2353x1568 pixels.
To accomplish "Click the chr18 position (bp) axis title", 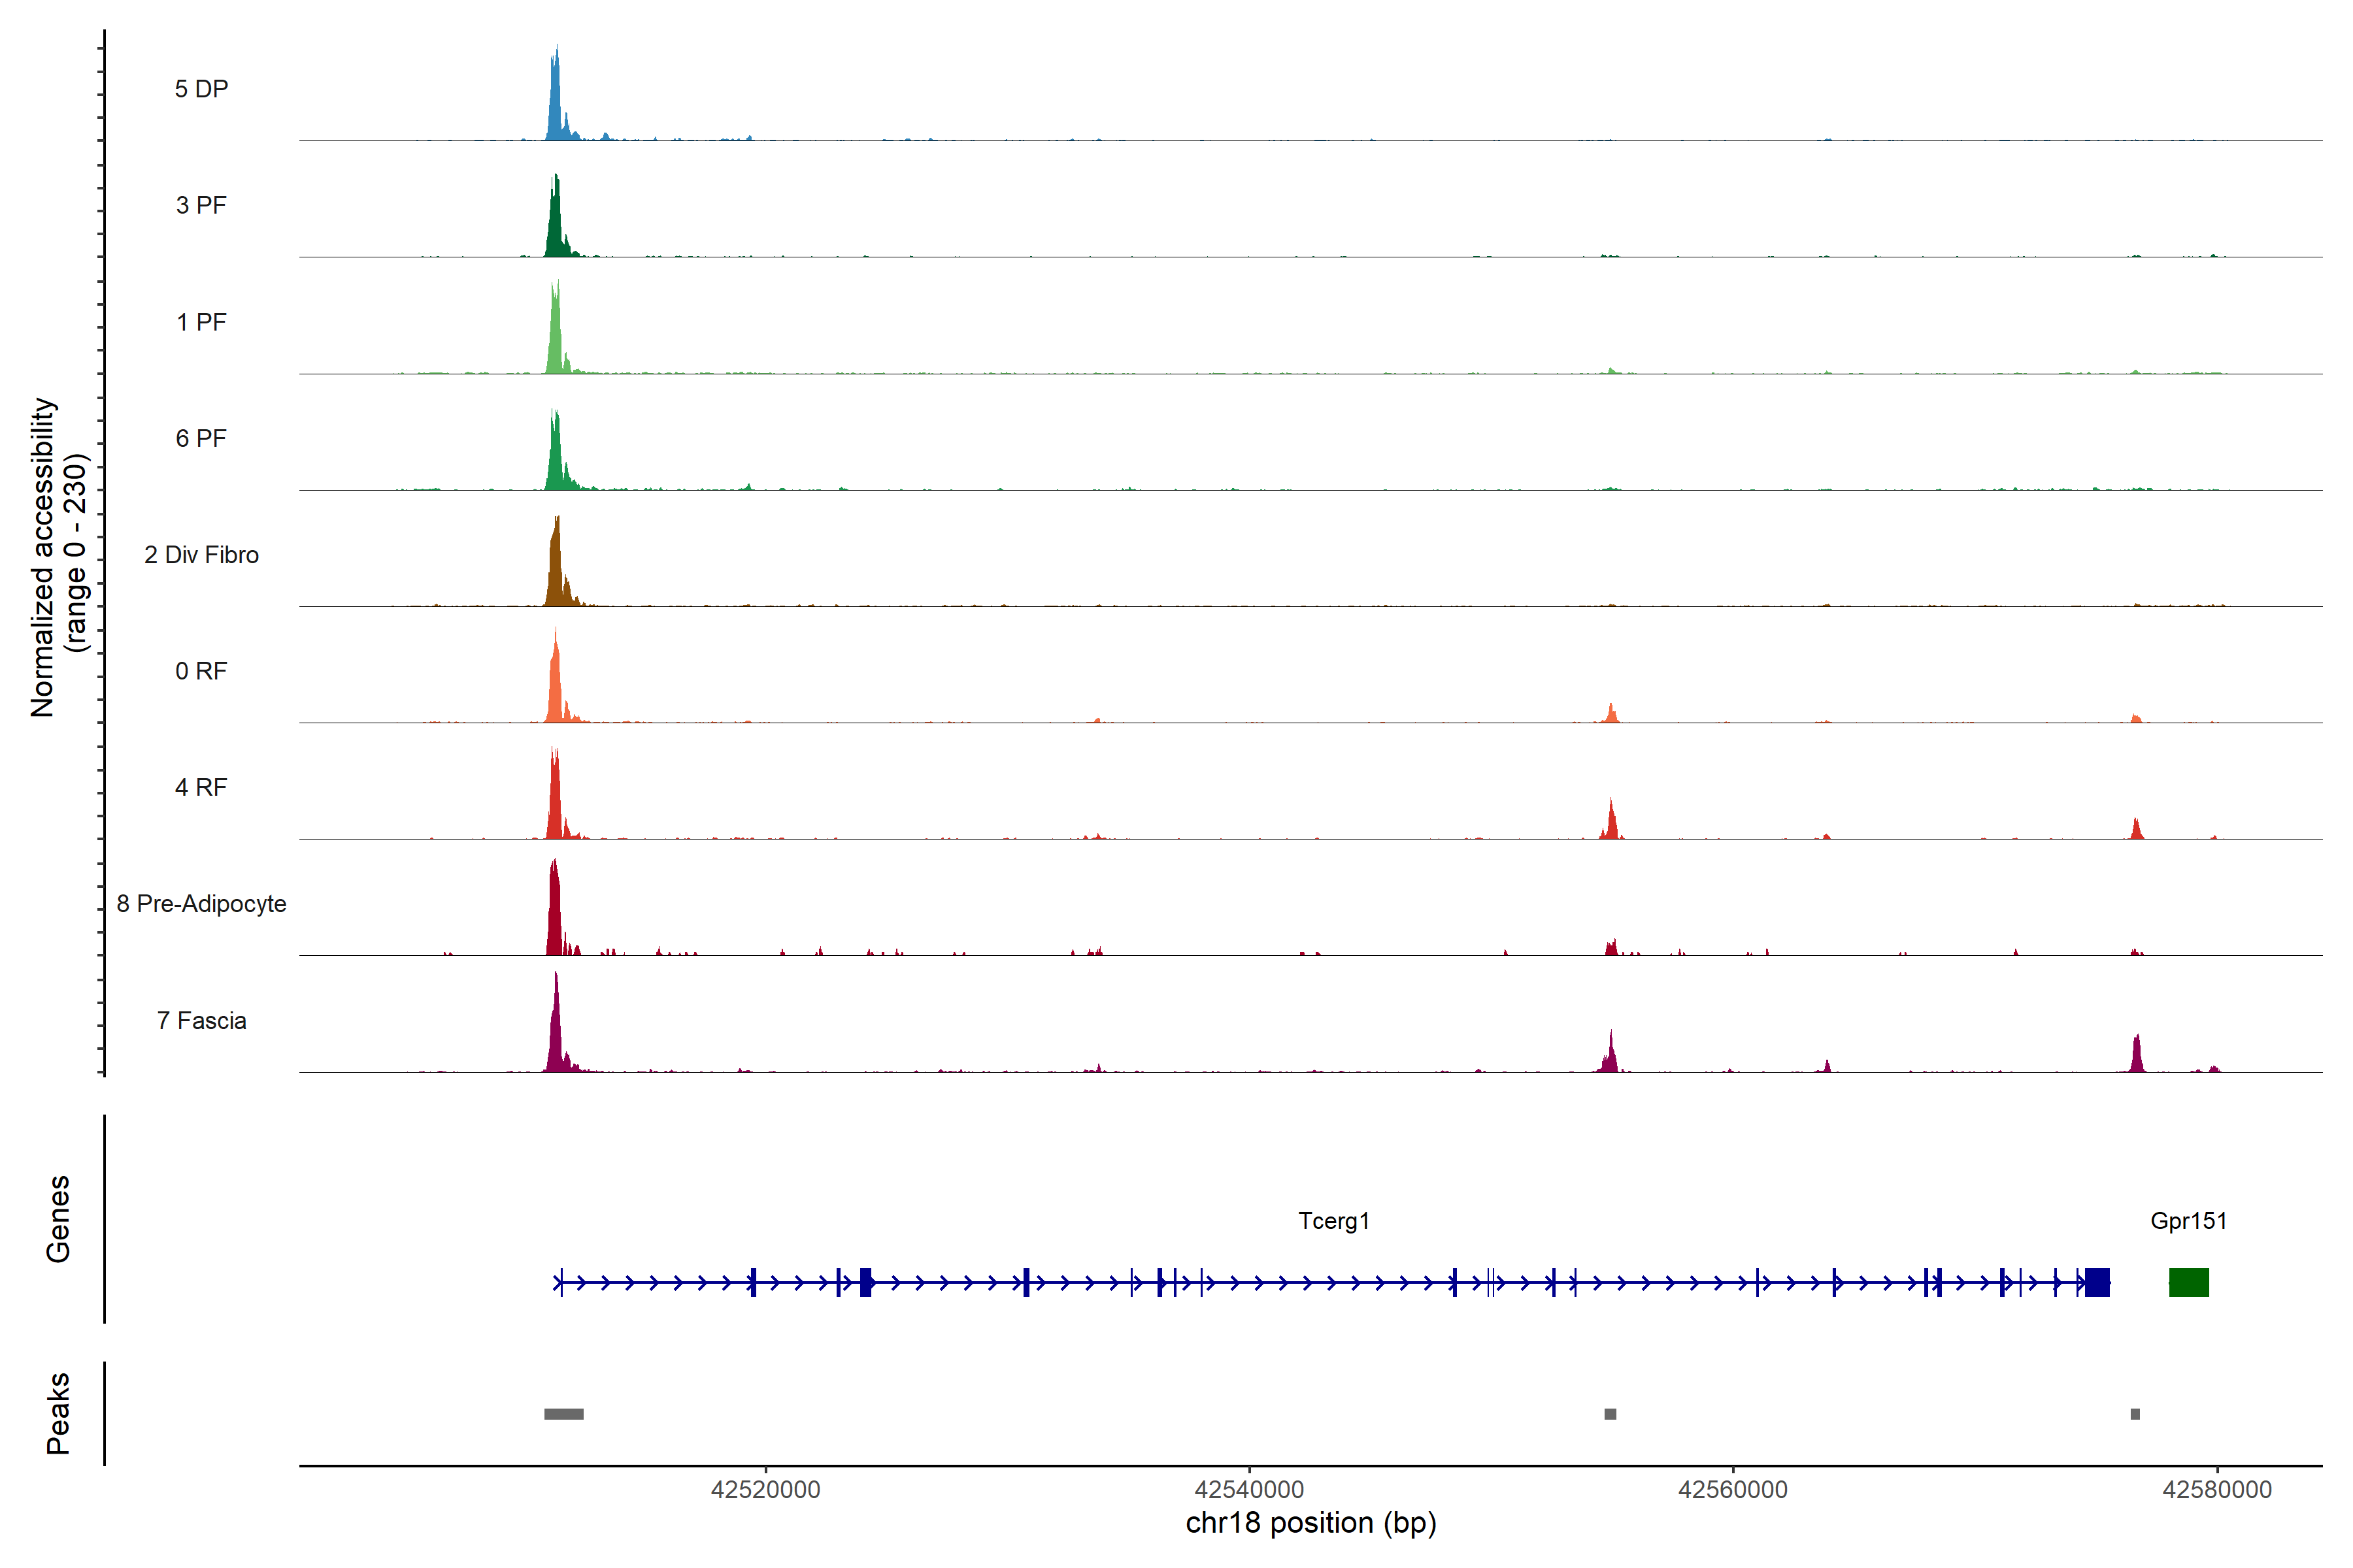I will [1310, 1523].
